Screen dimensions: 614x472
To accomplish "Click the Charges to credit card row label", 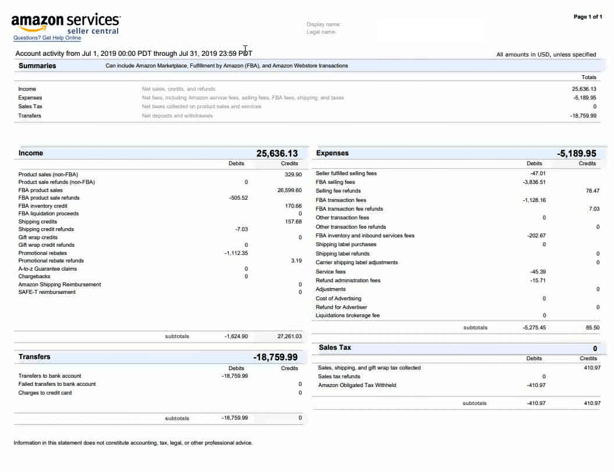I will coord(45,392).
